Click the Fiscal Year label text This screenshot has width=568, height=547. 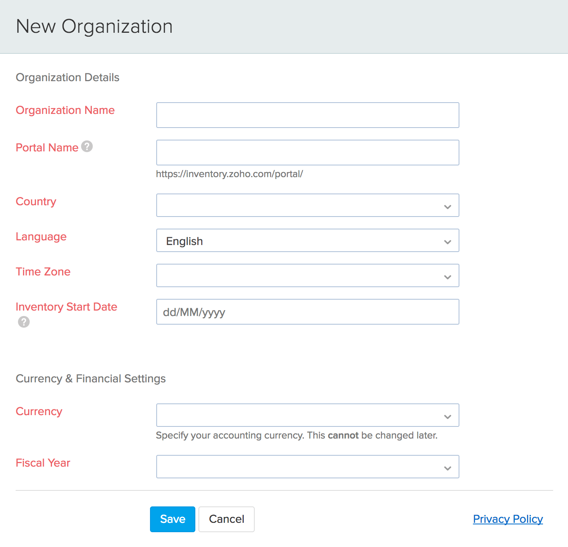(x=43, y=463)
